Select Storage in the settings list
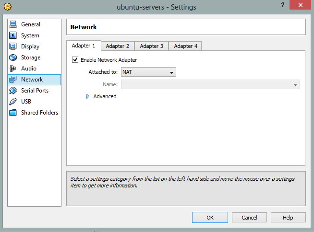Image resolution: width=314 pixels, height=232 pixels. (34, 58)
